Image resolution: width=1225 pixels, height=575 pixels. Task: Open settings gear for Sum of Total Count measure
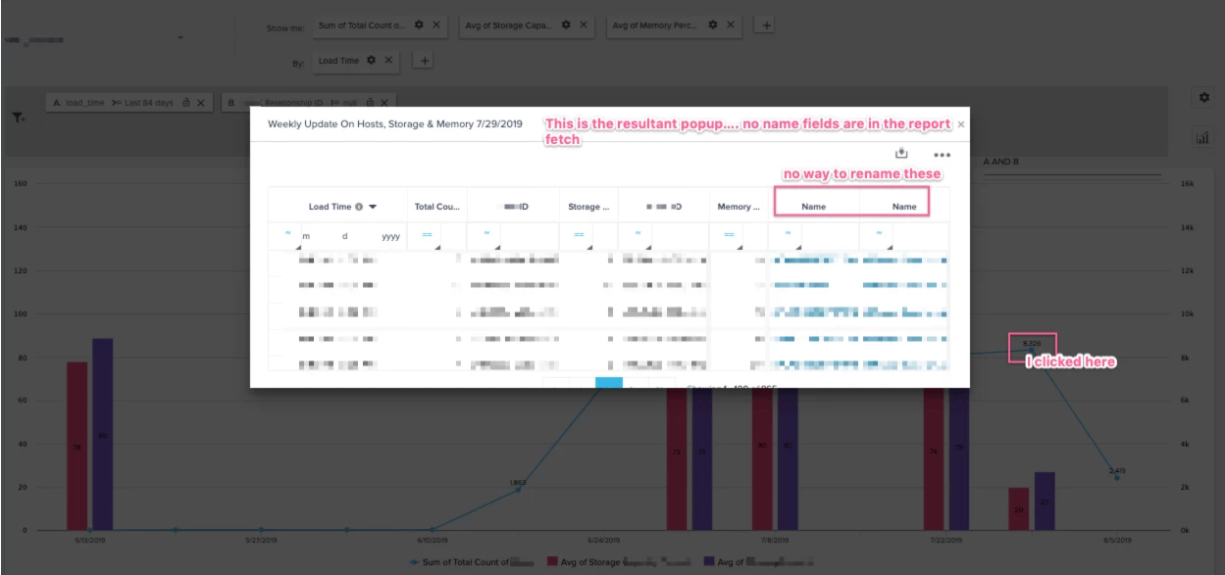coord(420,24)
